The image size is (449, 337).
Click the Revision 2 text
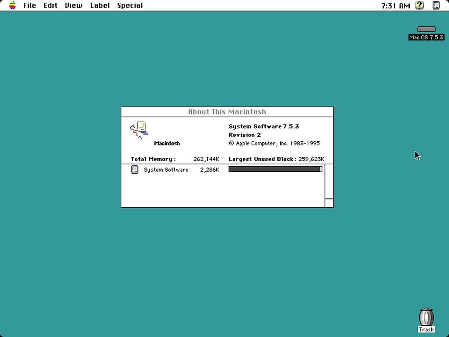[x=245, y=135]
